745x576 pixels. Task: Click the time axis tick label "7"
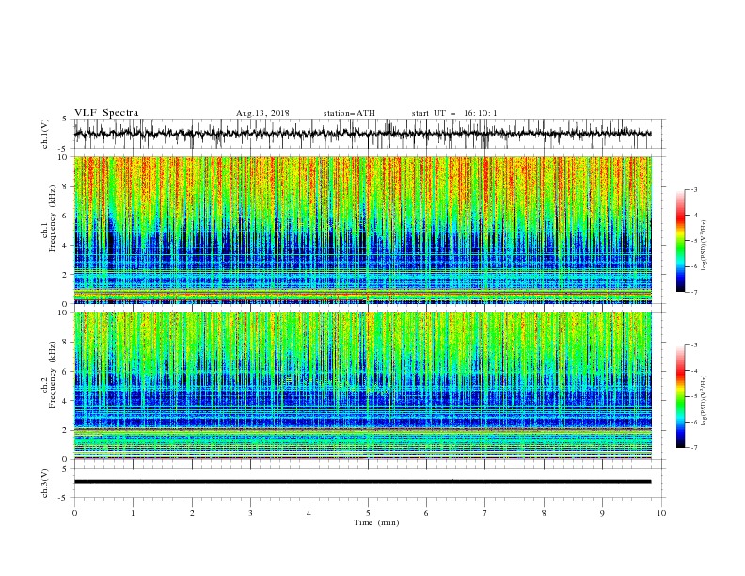pyautogui.click(x=485, y=513)
